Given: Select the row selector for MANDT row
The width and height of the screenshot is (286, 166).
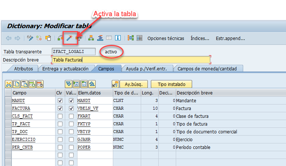Looking at the screenshot, I should point(8,100).
